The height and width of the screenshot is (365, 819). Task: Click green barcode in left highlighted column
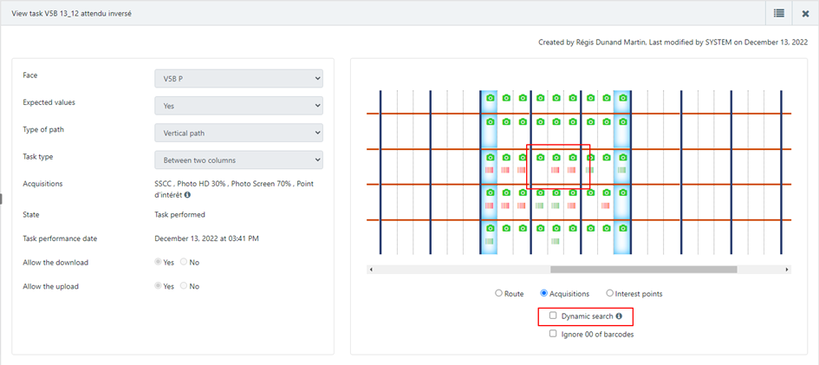click(490, 241)
